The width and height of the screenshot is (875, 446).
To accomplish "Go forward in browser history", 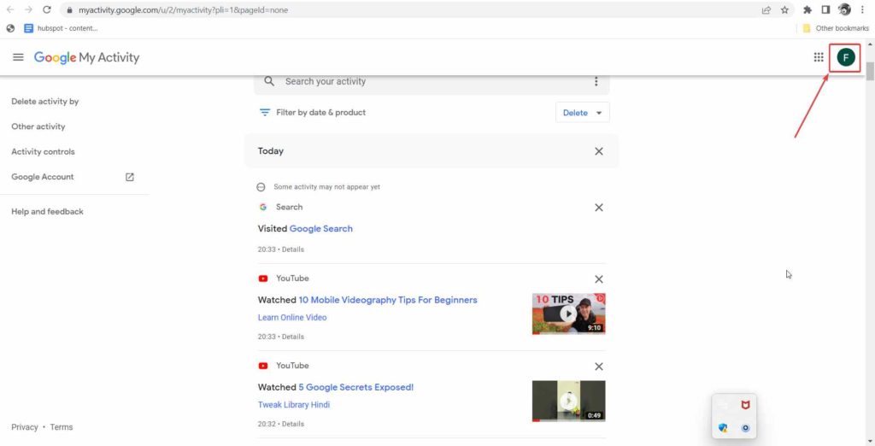I will 28,9.
